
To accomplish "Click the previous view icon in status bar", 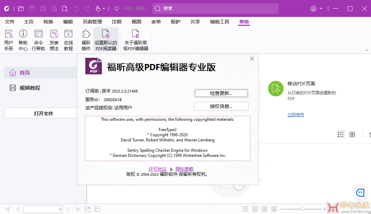I will tap(87, 209).
